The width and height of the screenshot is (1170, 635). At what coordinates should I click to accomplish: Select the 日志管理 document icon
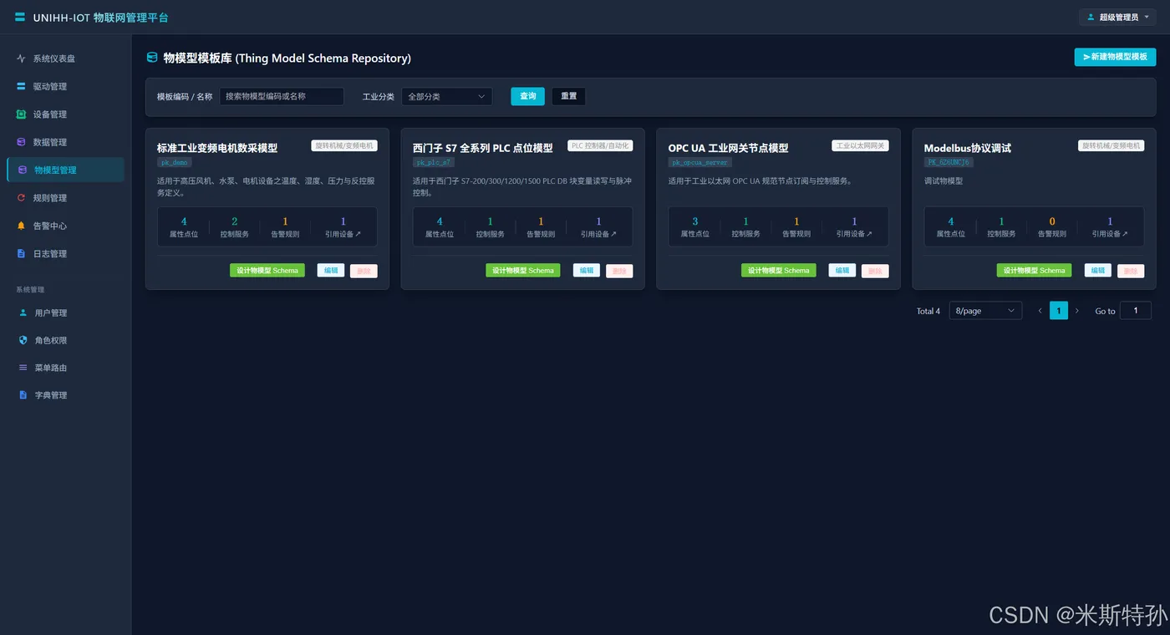[21, 253]
